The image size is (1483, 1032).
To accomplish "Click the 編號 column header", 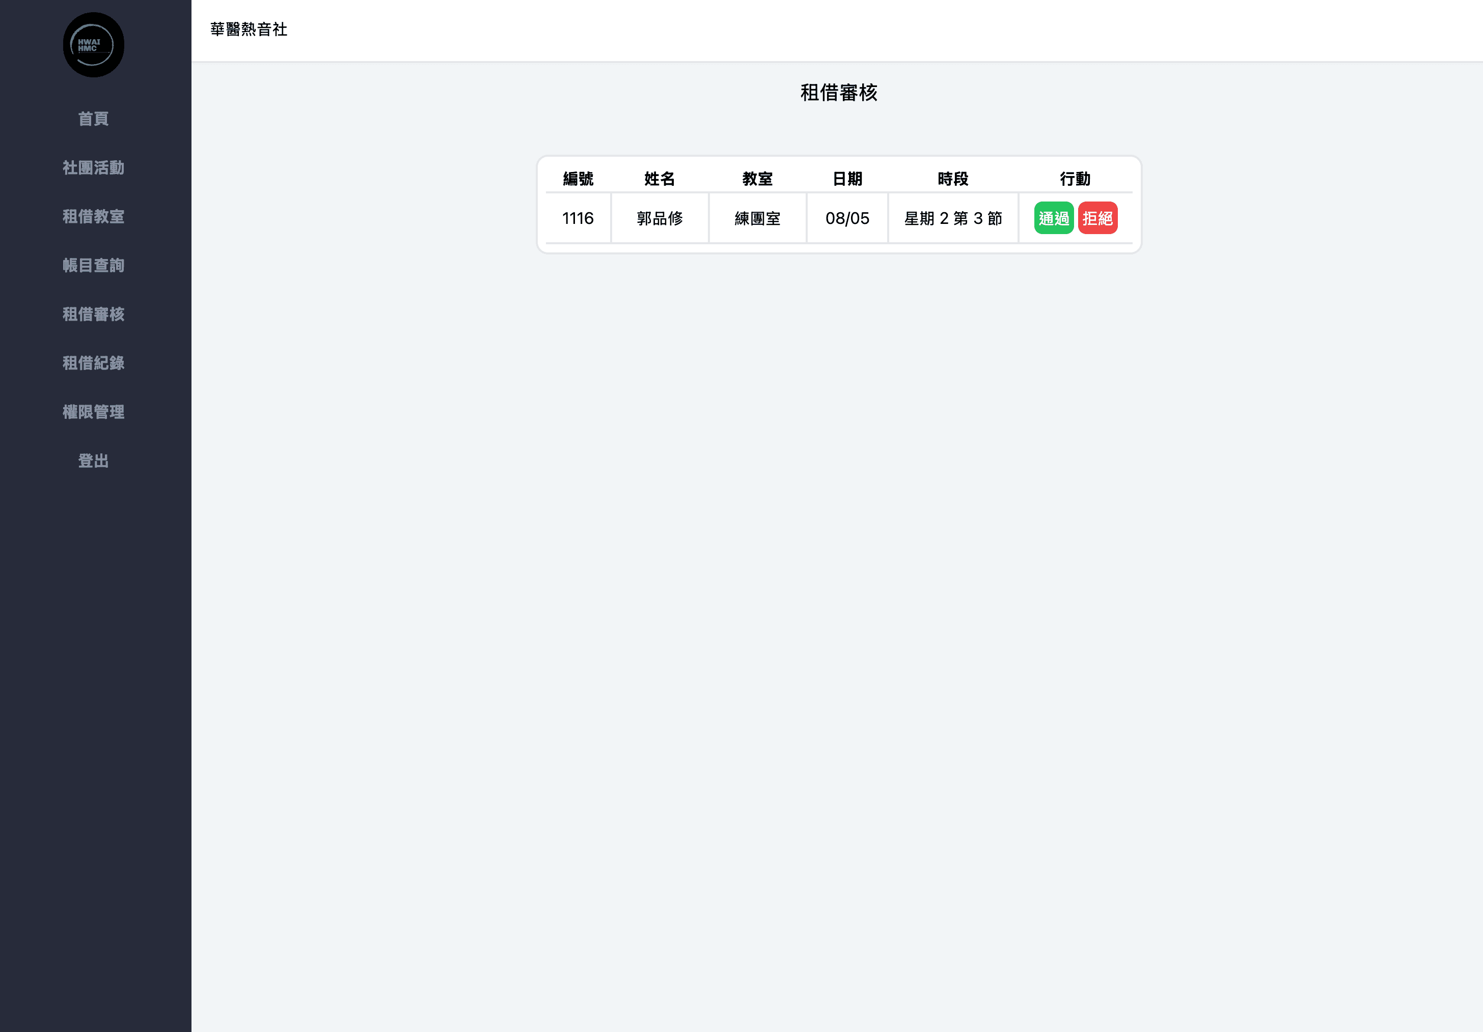I will [x=578, y=179].
